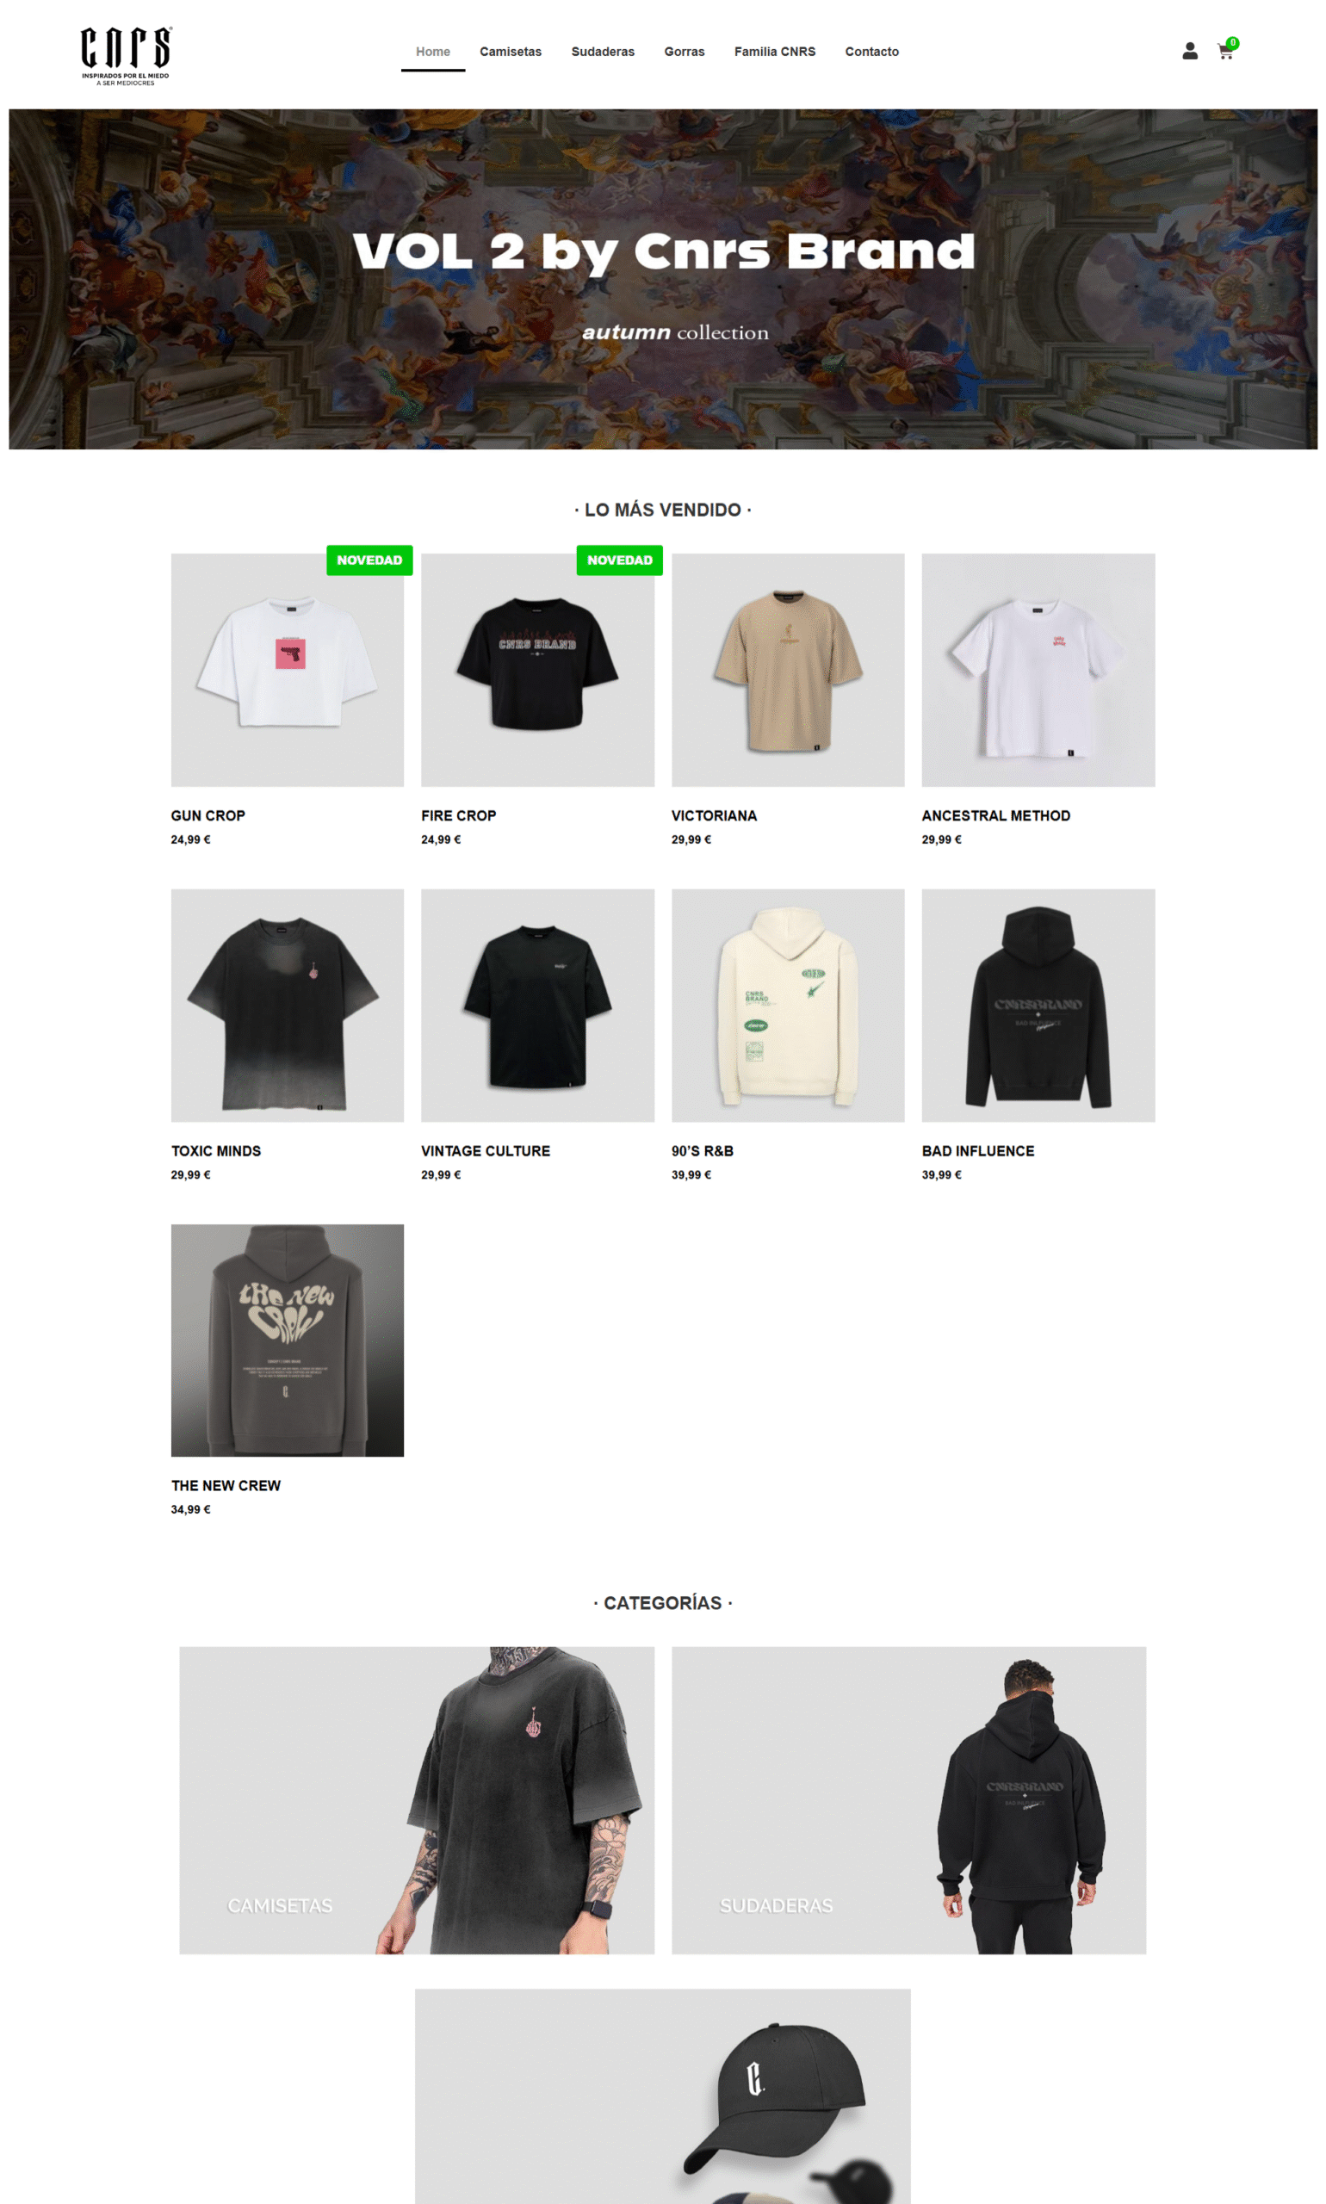Go to the Gorras menu item
This screenshot has height=2204, width=1326.
[x=685, y=52]
